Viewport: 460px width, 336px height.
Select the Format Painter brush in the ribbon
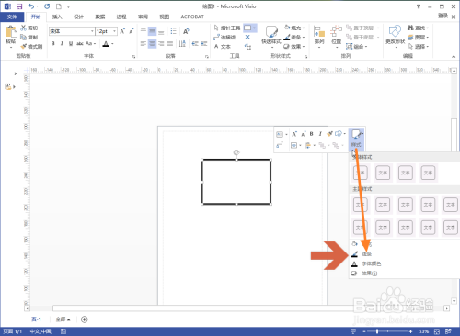(32, 47)
